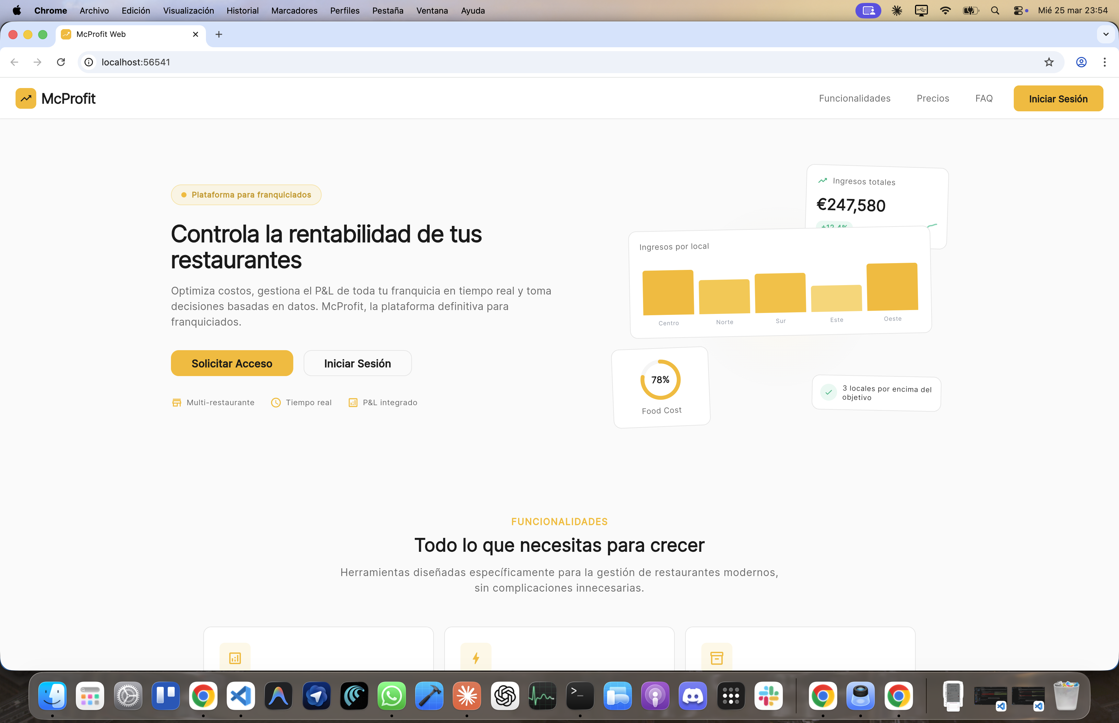Expand the tab search chevron
Image resolution: width=1119 pixels, height=723 pixels.
point(1105,34)
